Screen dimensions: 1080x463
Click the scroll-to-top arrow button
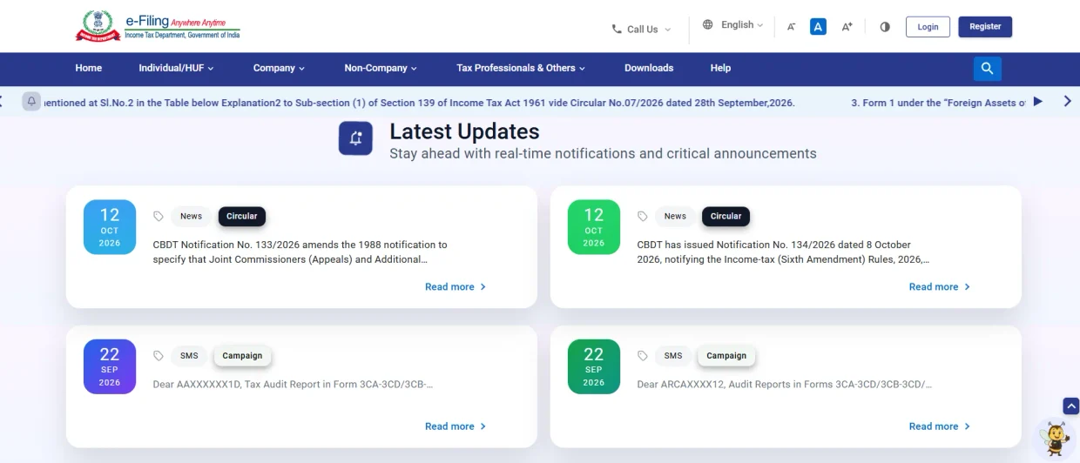point(1071,406)
